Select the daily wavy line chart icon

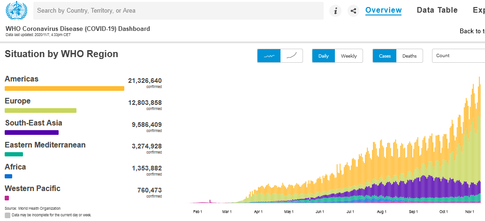269,56
